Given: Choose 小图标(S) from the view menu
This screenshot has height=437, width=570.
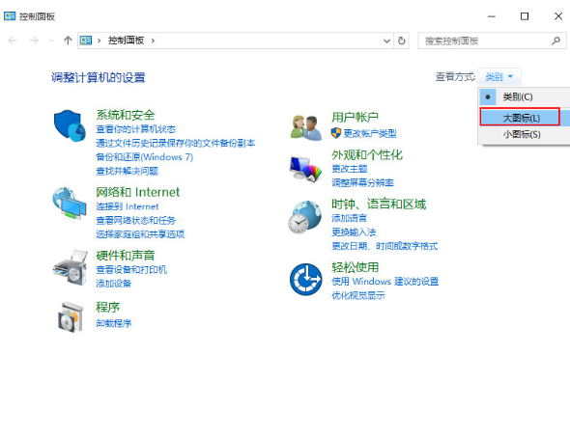Looking at the screenshot, I should tap(522, 134).
